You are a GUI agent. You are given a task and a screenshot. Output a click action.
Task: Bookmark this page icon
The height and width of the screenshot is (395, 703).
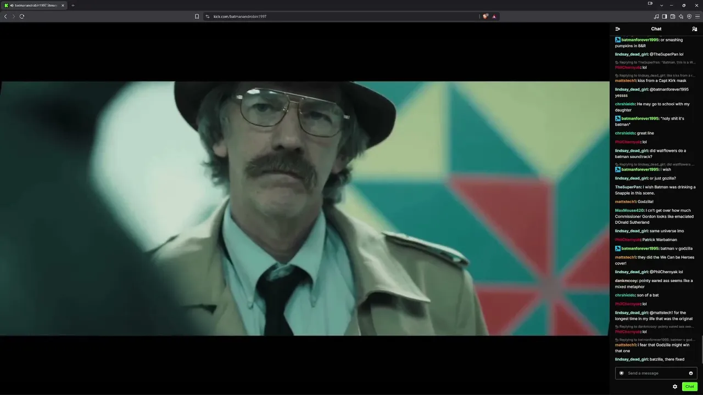click(197, 16)
